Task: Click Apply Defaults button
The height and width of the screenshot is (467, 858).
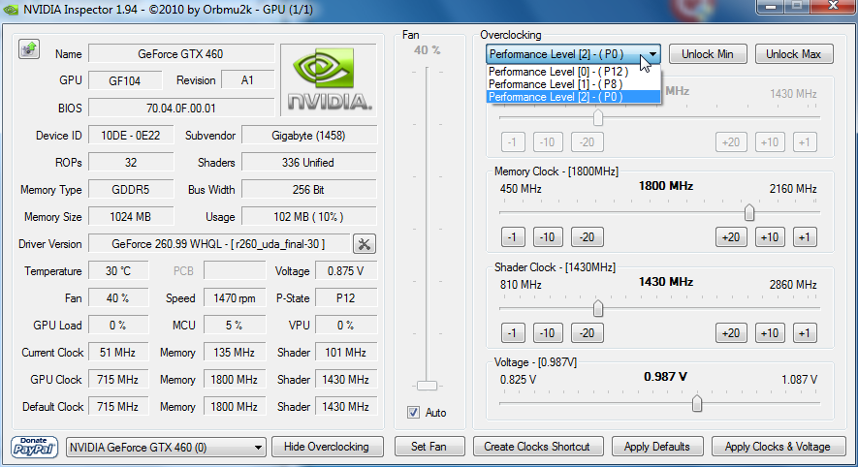Action: (x=657, y=447)
